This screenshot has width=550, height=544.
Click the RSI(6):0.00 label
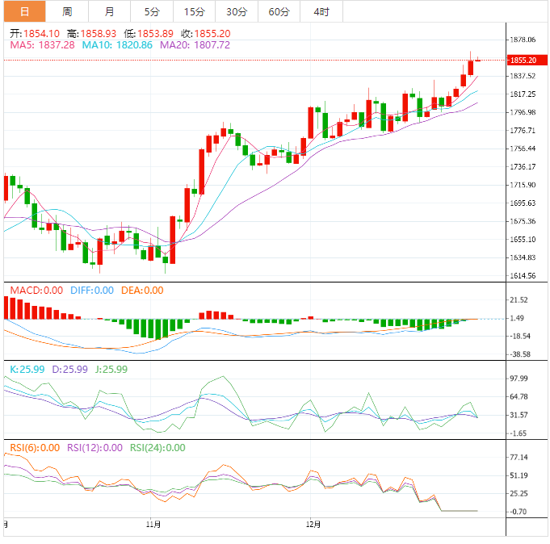(x=35, y=447)
